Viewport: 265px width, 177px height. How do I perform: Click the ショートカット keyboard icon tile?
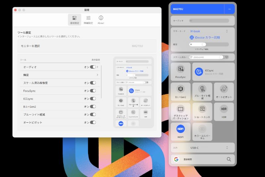point(202,112)
